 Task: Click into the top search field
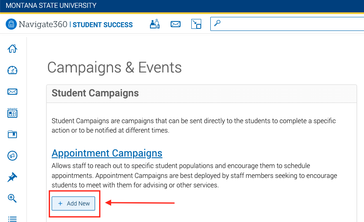pos(287,24)
